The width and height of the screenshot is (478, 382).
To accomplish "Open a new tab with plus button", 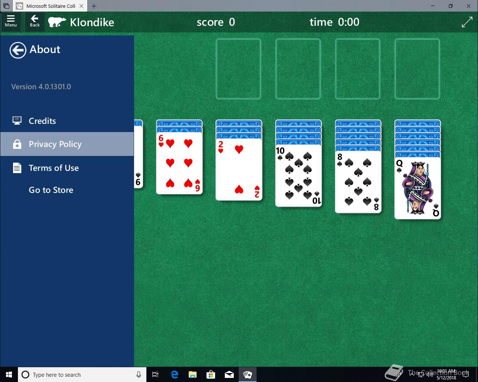I will coord(94,6).
